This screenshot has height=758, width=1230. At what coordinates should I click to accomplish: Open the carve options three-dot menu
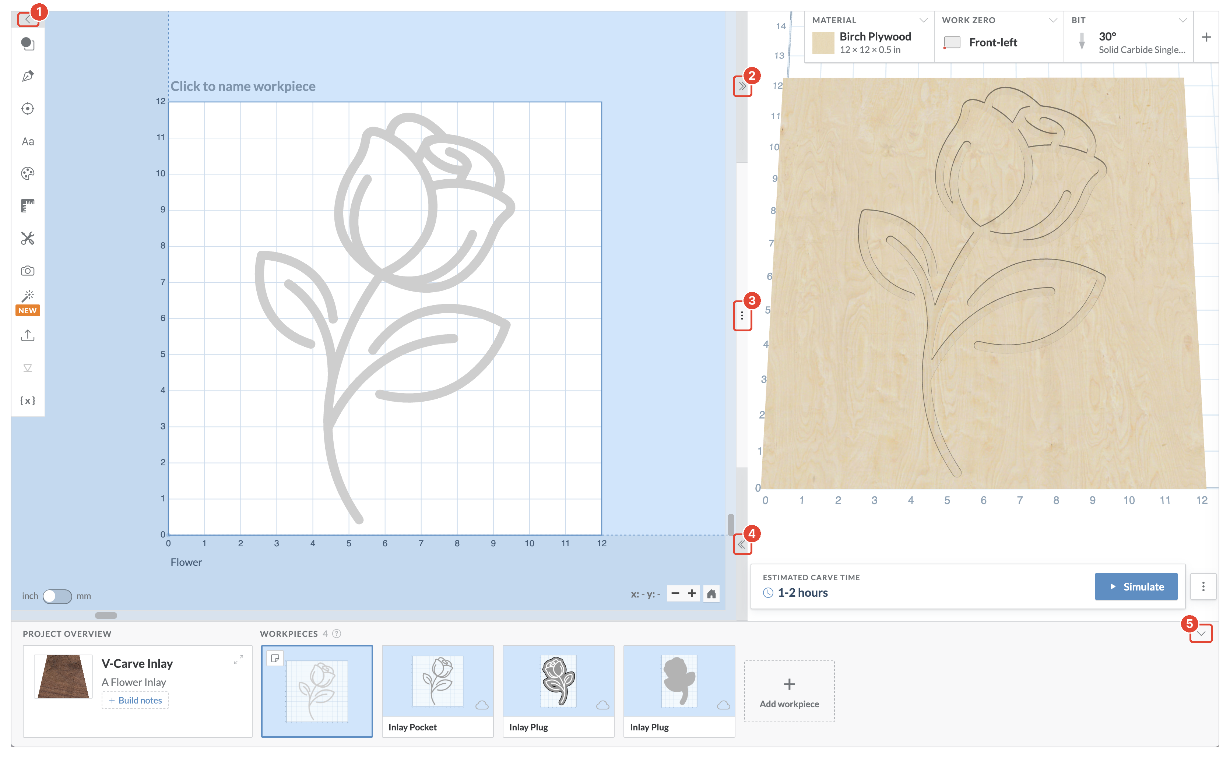pyautogui.click(x=1203, y=586)
